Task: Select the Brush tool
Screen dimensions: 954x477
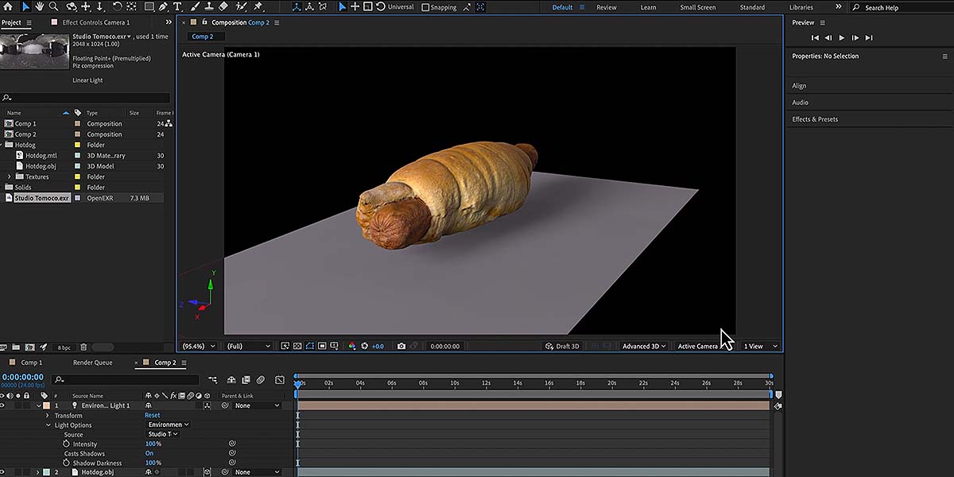Action: (x=193, y=7)
